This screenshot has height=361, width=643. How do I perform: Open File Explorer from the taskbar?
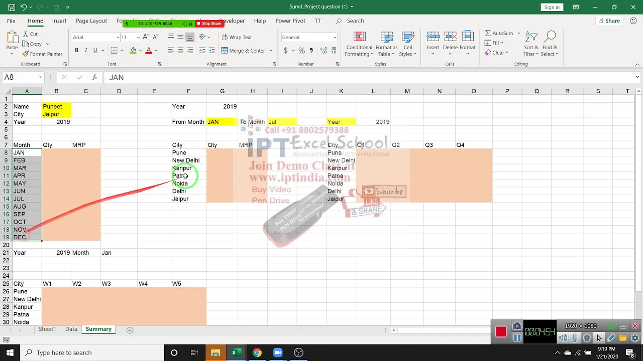215,352
